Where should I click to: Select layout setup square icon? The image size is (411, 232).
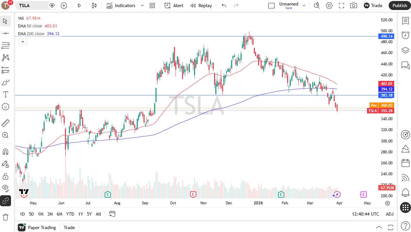(x=272, y=5)
